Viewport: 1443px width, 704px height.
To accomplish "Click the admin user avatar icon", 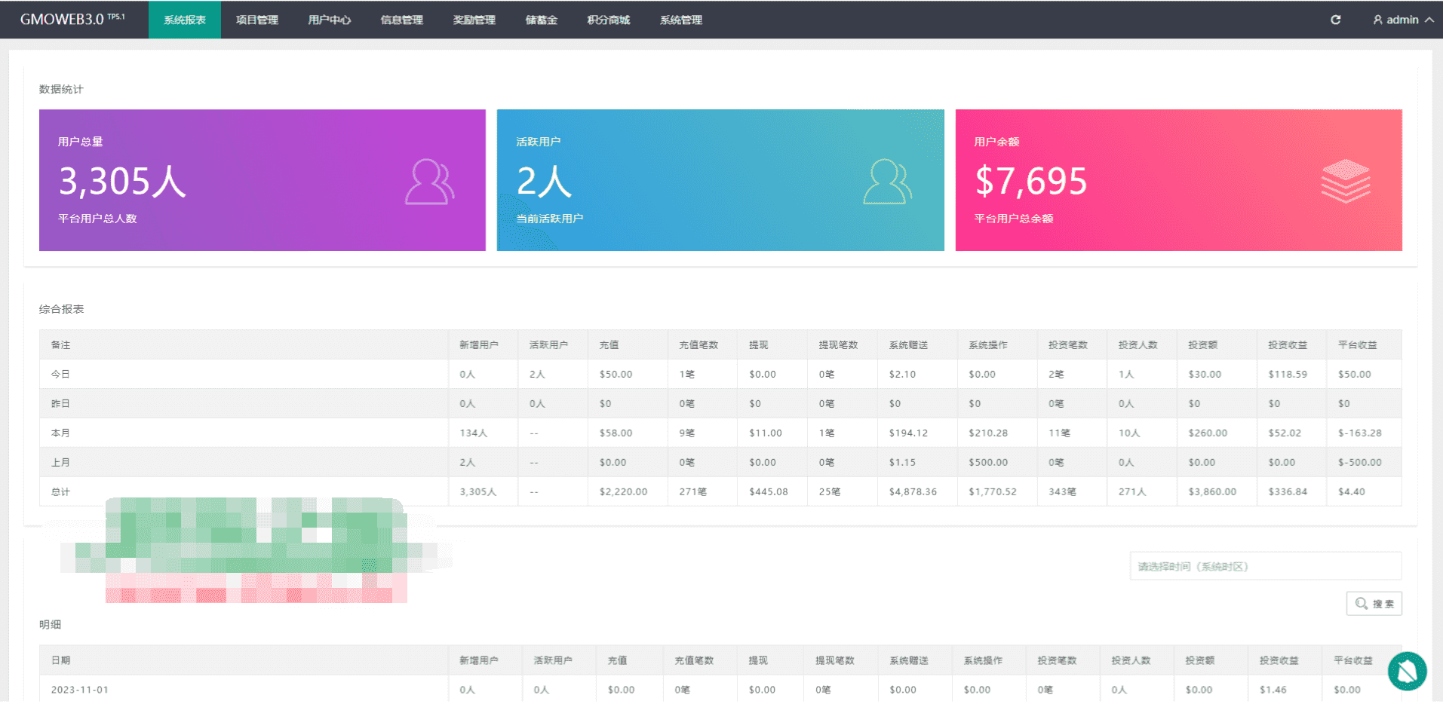I will [1377, 20].
